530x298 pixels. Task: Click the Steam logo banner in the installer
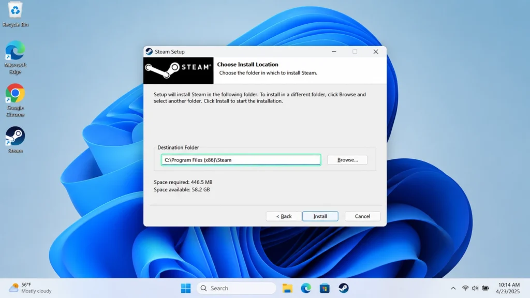(x=179, y=70)
